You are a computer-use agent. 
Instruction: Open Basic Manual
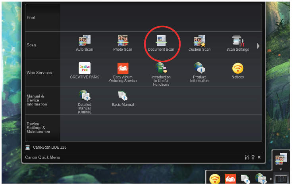(x=123, y=99)
